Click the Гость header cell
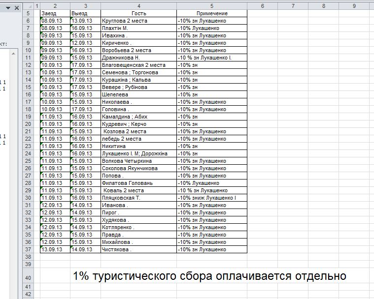 [139, 13]
